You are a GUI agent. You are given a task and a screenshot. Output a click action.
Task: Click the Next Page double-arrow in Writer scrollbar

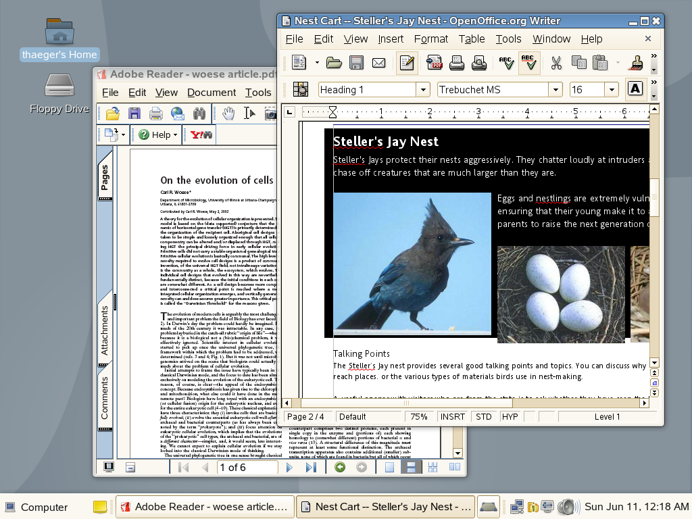coord(655,393)
